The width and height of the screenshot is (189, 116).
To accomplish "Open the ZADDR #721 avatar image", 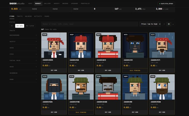I will click(x=135, y=45).
